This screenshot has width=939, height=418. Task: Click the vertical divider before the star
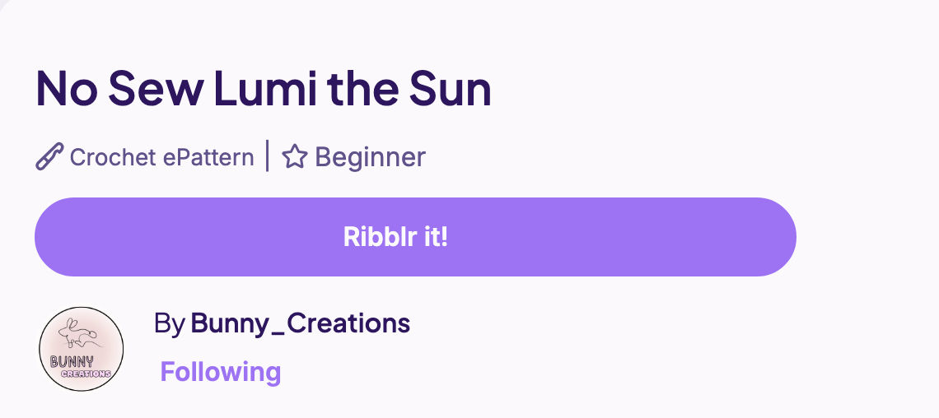pyautogui.click(x=267, y=156)
